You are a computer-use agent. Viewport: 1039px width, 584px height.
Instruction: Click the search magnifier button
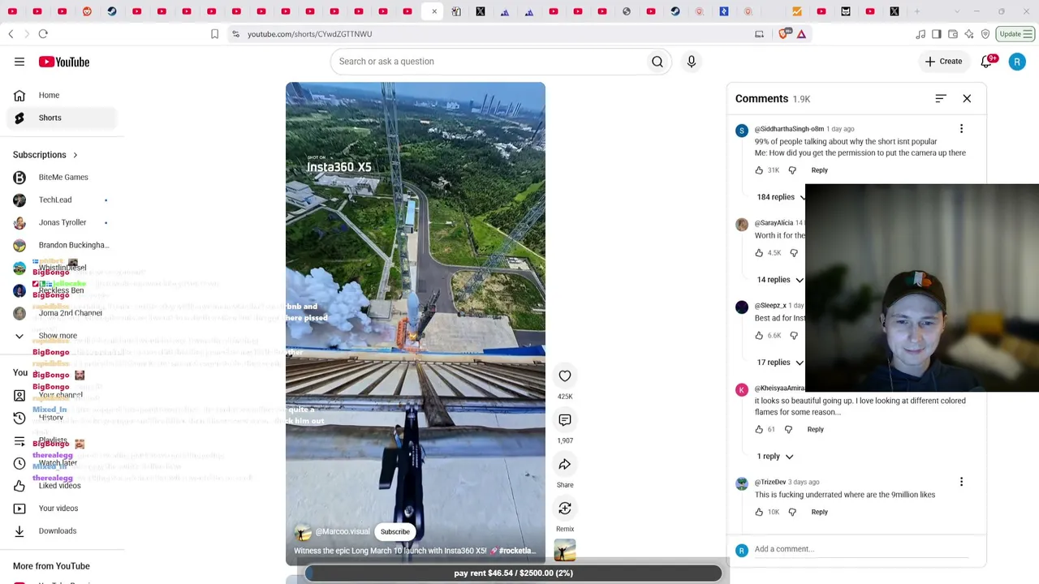click(x=657, y=62)
